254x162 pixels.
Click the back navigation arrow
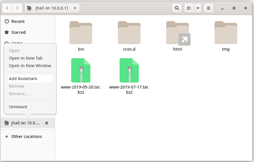click(x=8, y=8)
